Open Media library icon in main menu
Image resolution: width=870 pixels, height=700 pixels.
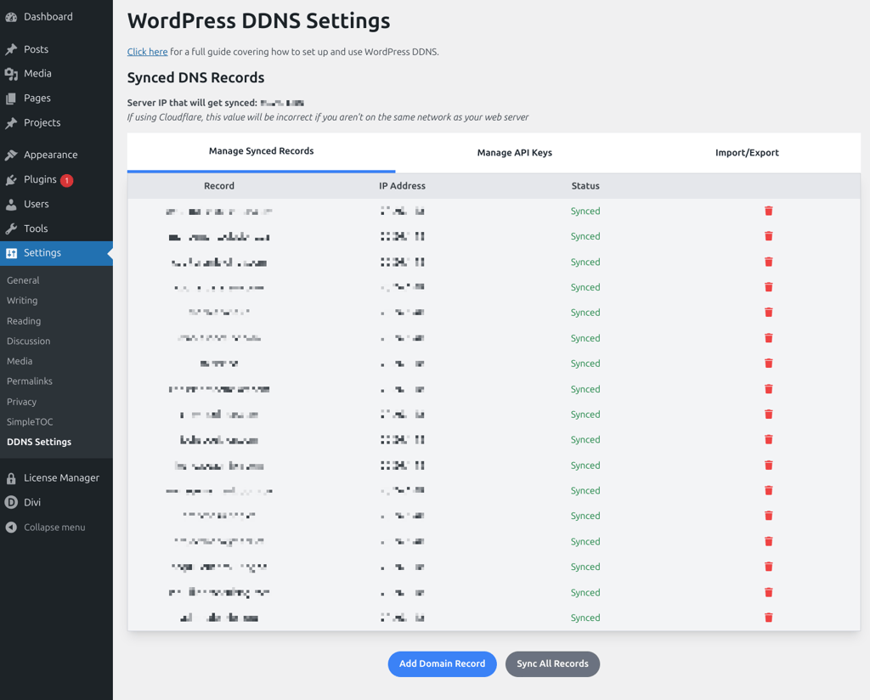coord(11,74)
